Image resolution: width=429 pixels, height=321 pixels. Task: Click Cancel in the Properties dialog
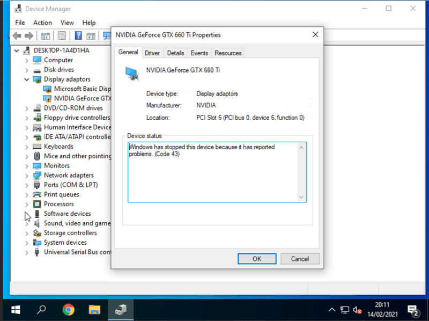[300, 259]
